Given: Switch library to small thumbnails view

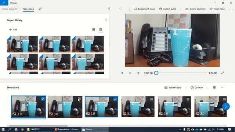Looking at the screenshot, I should [x=101, y=29].
